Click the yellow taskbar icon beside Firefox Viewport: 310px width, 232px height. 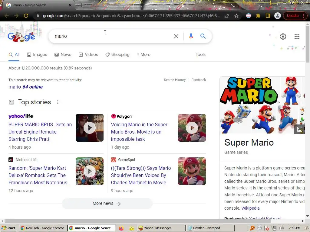tap(131, 228)
